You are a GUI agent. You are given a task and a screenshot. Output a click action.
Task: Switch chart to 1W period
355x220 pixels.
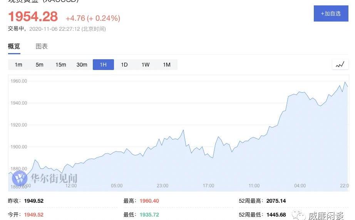pos(146,65)
